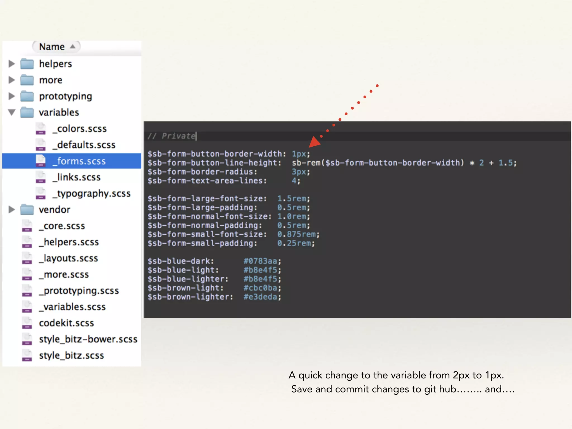Select the codekit.scss file name
Screen dimensions: 572x429
pyautogui.click(x=66, y=323)
